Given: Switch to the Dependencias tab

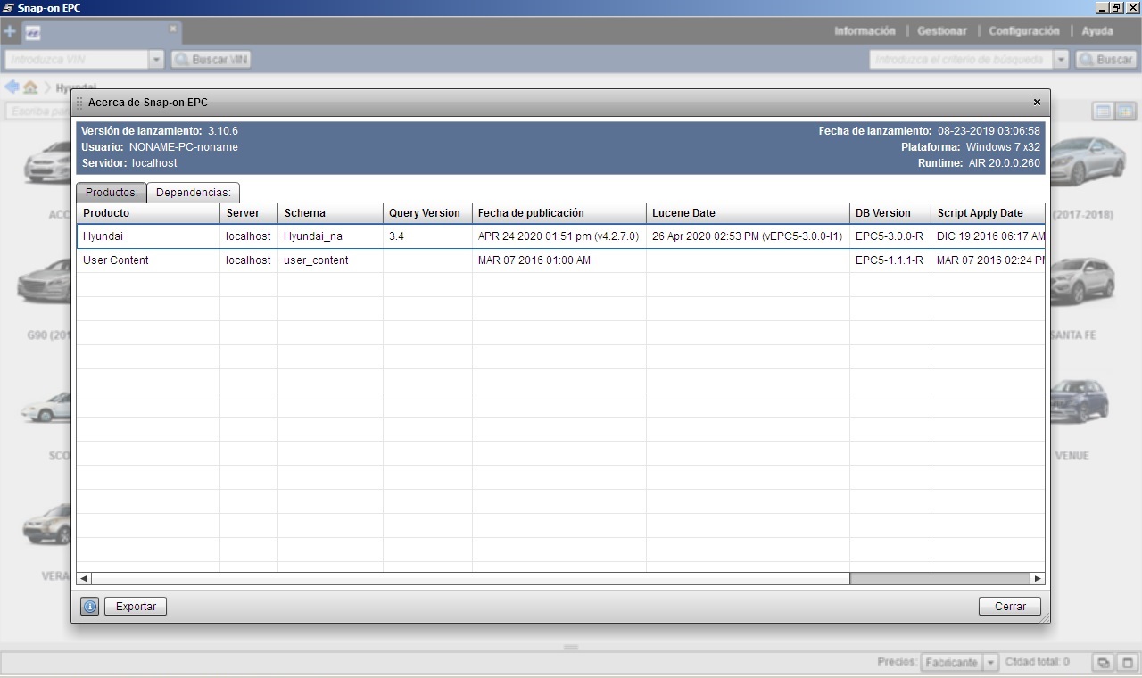Looking at the screenshot, I should [193, 193].
